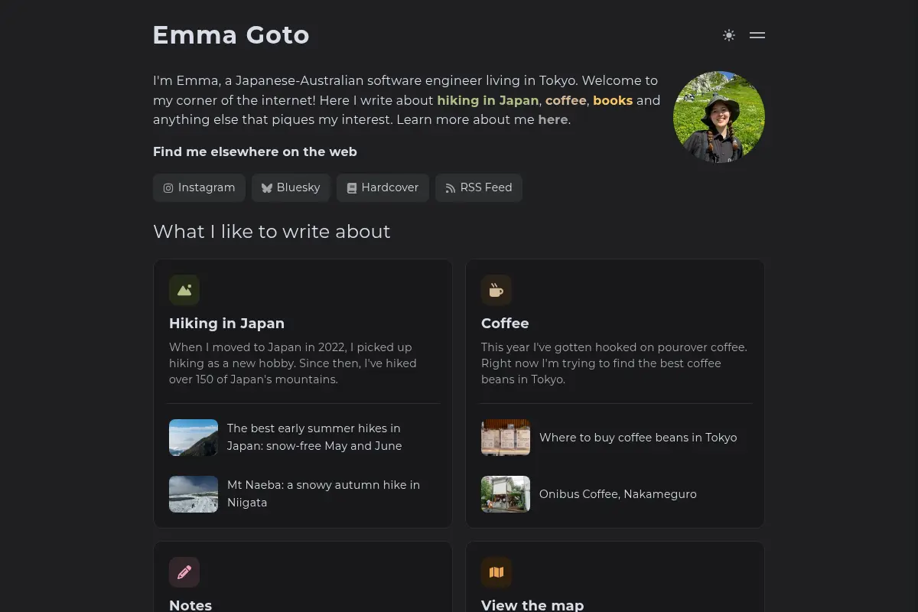Click the coffee cup icon
Image resolution: width=918 pixels, height=612 pixels.
coord(496,290)
